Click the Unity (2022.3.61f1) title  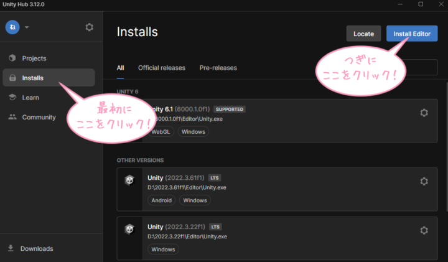pyautogui.click(x=175, y=178)
